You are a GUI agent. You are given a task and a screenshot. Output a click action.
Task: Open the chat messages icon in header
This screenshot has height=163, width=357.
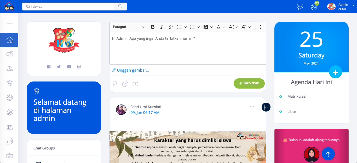tap(300, 7)
